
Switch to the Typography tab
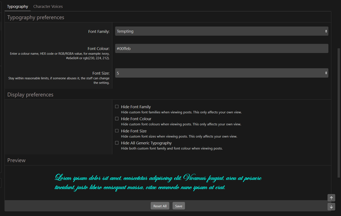click(18, 6)
